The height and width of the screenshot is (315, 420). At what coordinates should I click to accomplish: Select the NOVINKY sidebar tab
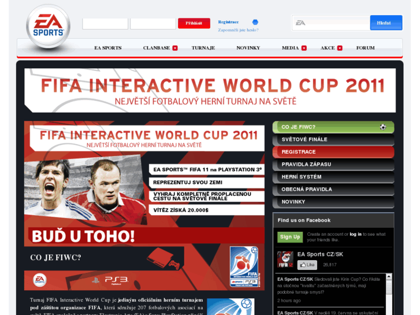click(333, 202)
